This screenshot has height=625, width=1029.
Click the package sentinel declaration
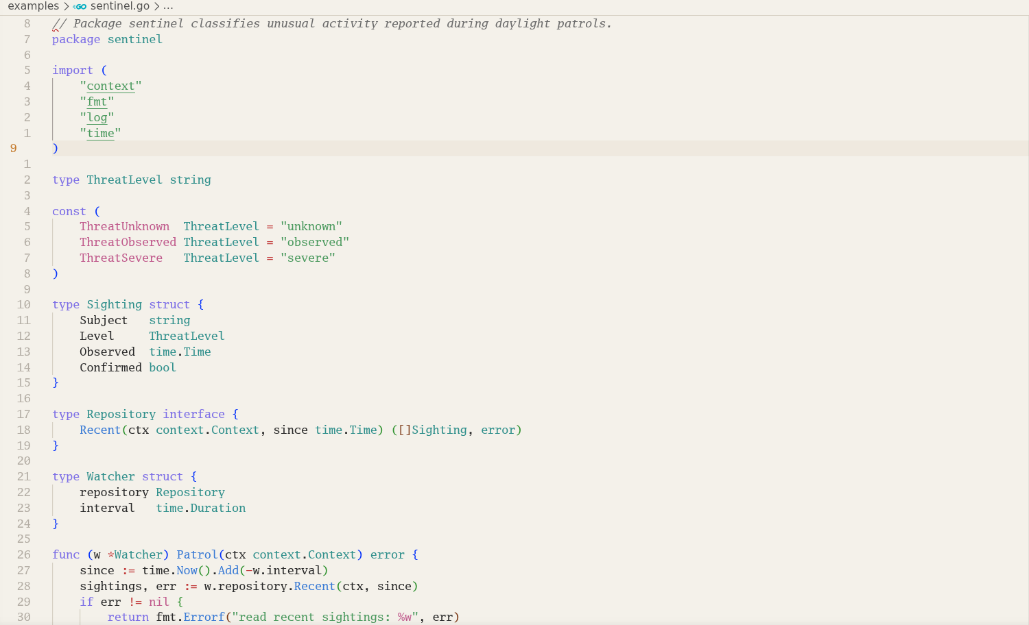point(107,39)
